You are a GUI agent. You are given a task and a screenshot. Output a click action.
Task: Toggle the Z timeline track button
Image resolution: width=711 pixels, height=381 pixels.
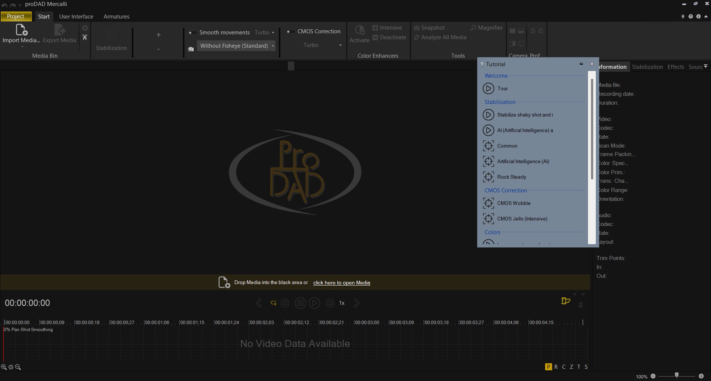pyautogui.click(x=571, y=367)
